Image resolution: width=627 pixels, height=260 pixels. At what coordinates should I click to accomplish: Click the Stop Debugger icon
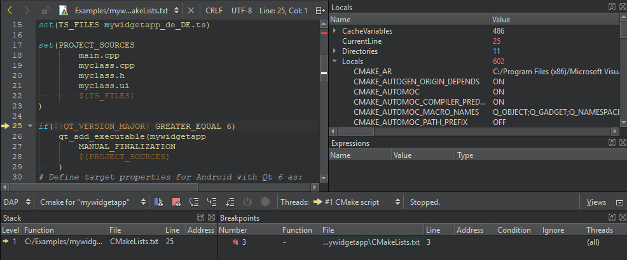coord(176,202)
